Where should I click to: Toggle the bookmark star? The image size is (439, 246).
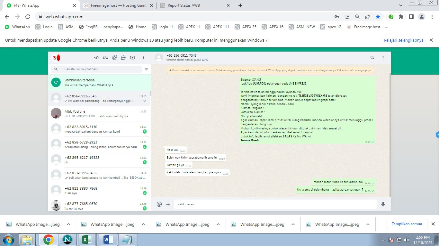tap(378, 17)
